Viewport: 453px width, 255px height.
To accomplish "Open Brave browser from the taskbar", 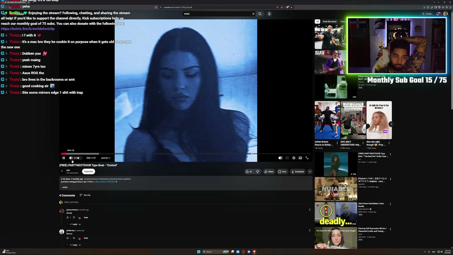I will (x=254, y=252).
